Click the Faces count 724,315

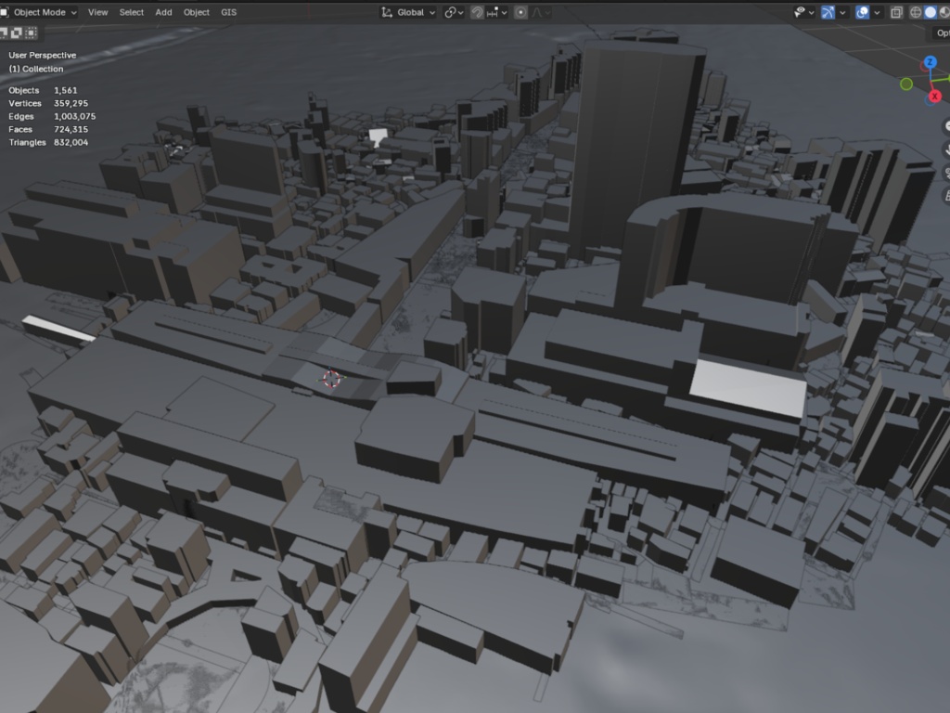tap(71, 129)
